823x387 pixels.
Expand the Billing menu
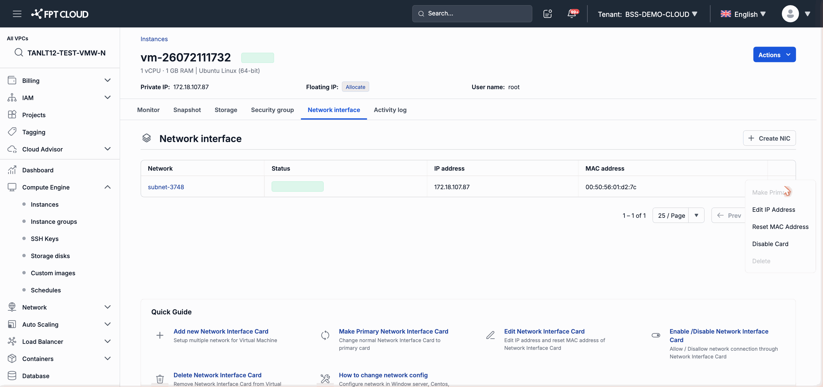pyautogui.click(x=107, y=80)
